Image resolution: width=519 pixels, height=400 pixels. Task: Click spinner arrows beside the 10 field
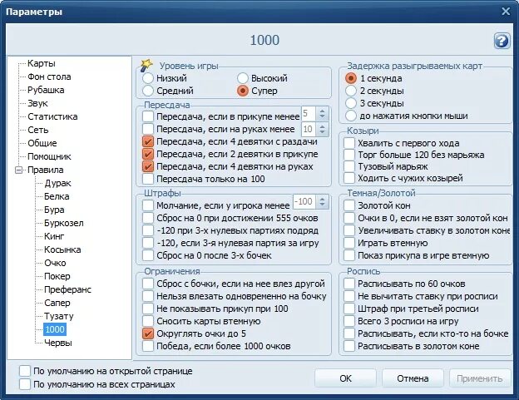tap(322, 129)
